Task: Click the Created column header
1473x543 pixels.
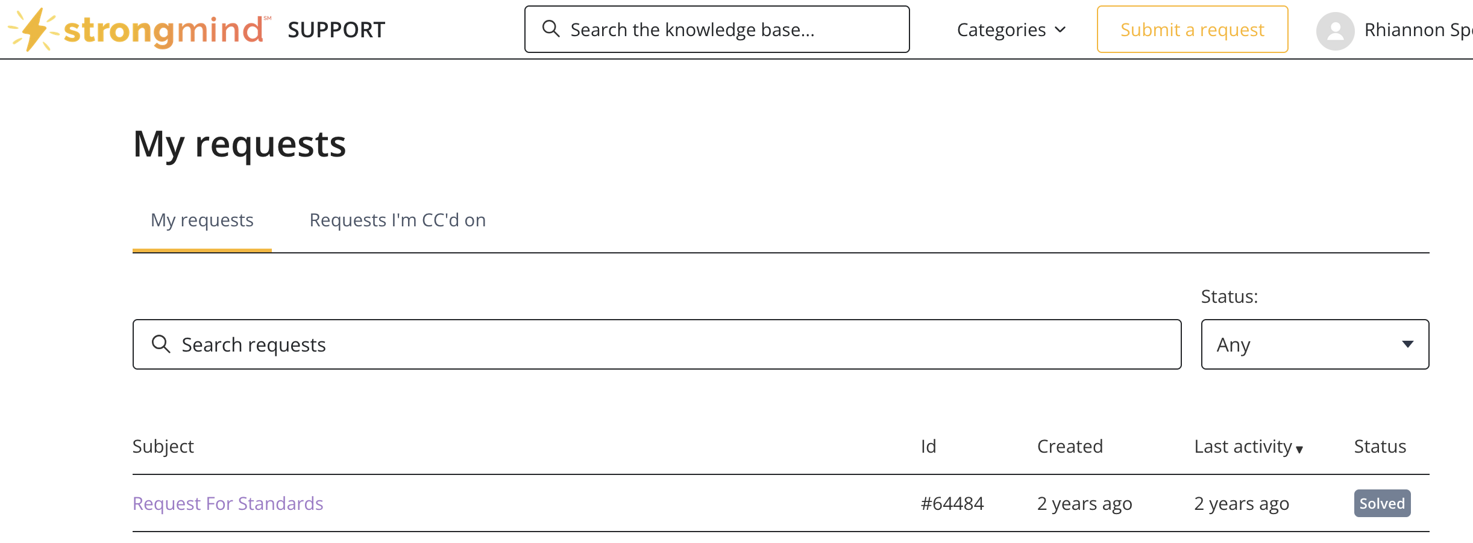Action: [1070, 447]
